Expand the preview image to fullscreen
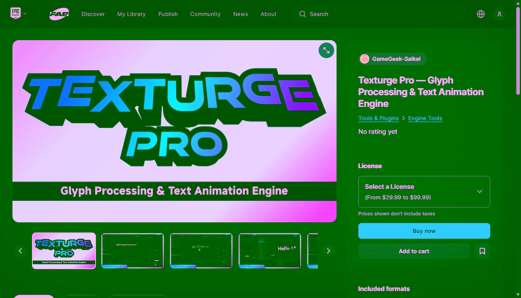 click(x=326, y=50)
